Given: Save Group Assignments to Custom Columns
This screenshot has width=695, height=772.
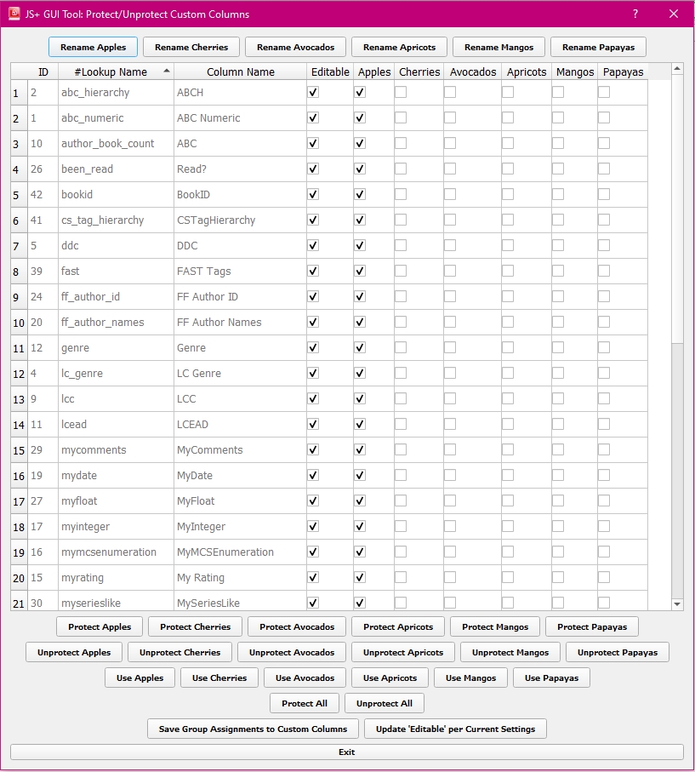Looking at the screenshot, I should (x=253, y=729).
